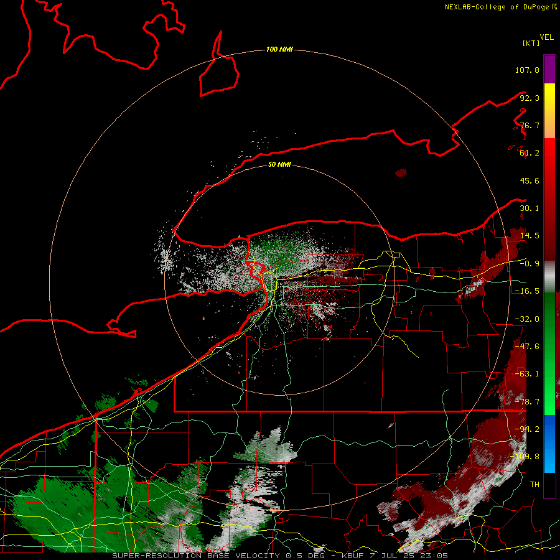The height and width of the screenshot is (560, 560).
Task: Click the 61.2 legend value
Action: point(530,153)
